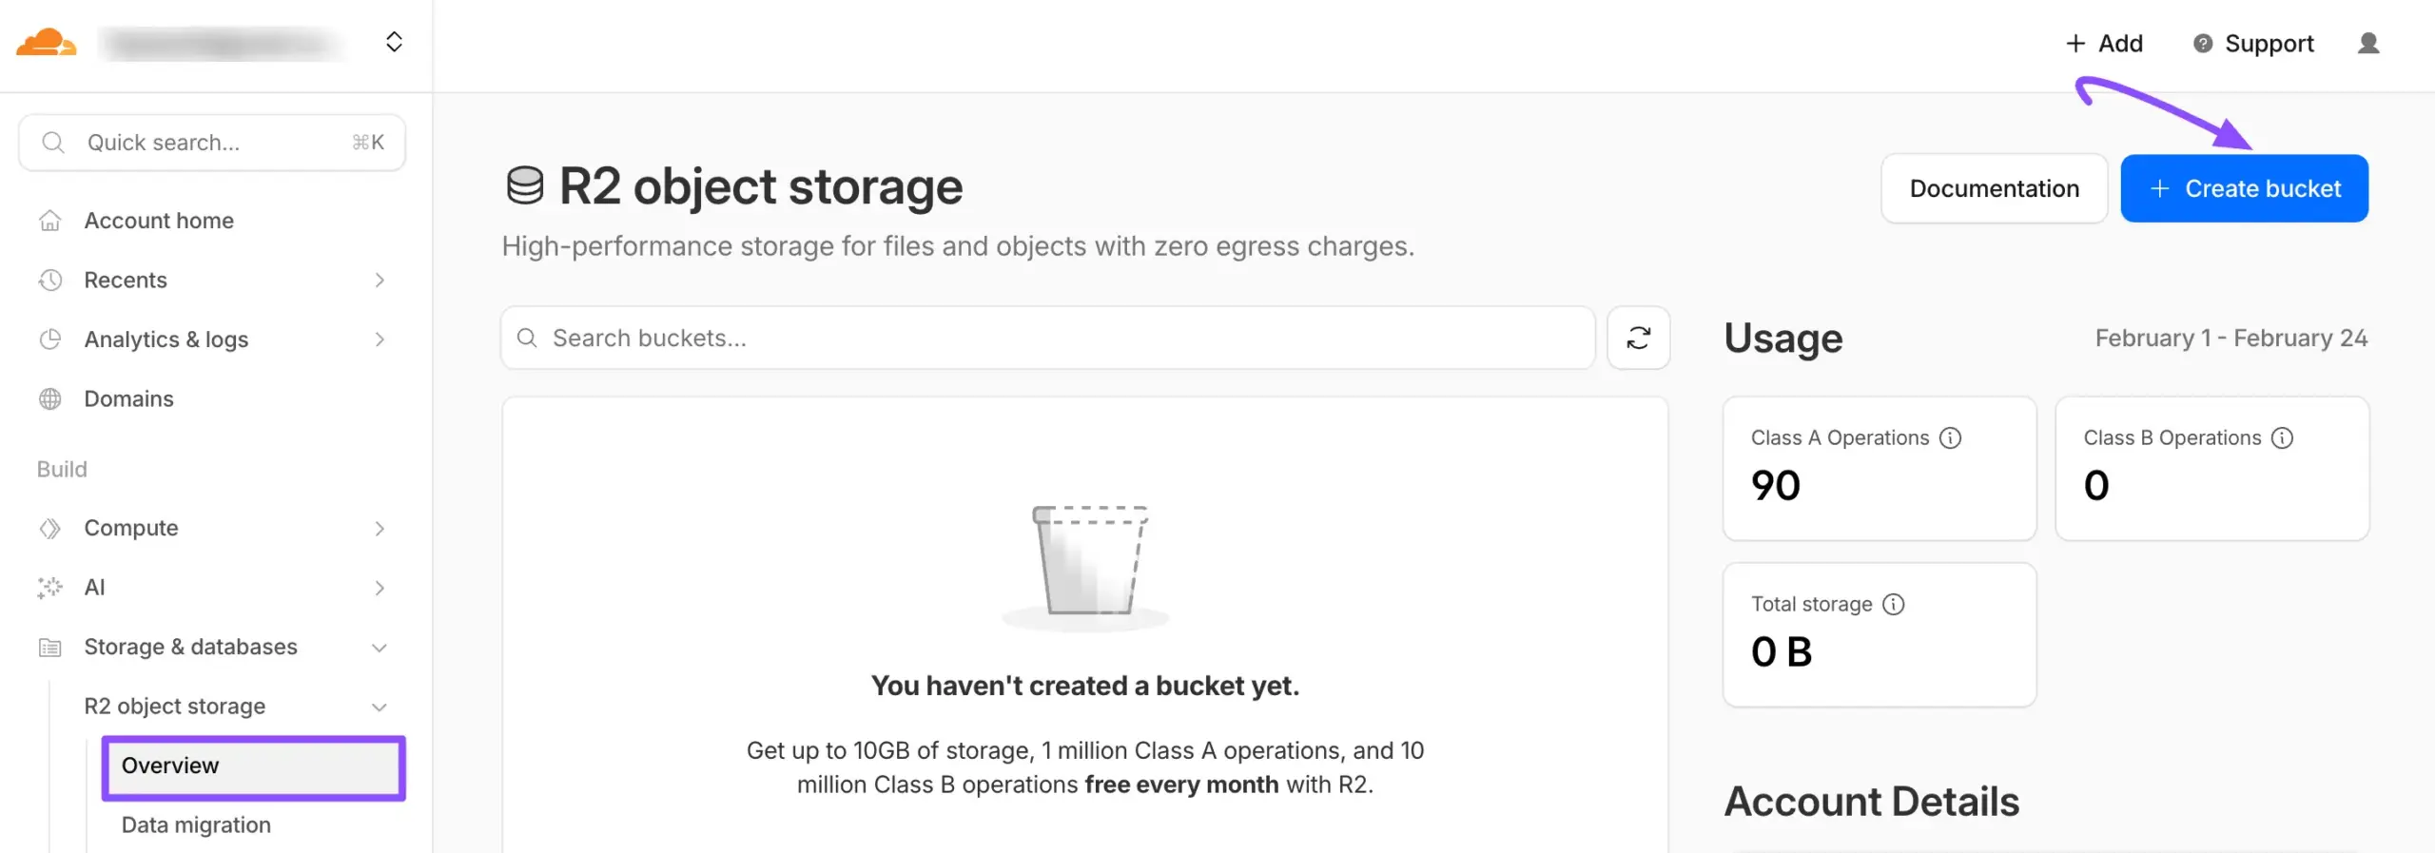This screenshot has height=853, width=2435.
Task: Click the R2 database icon in heading
Action: click(525, 186)
